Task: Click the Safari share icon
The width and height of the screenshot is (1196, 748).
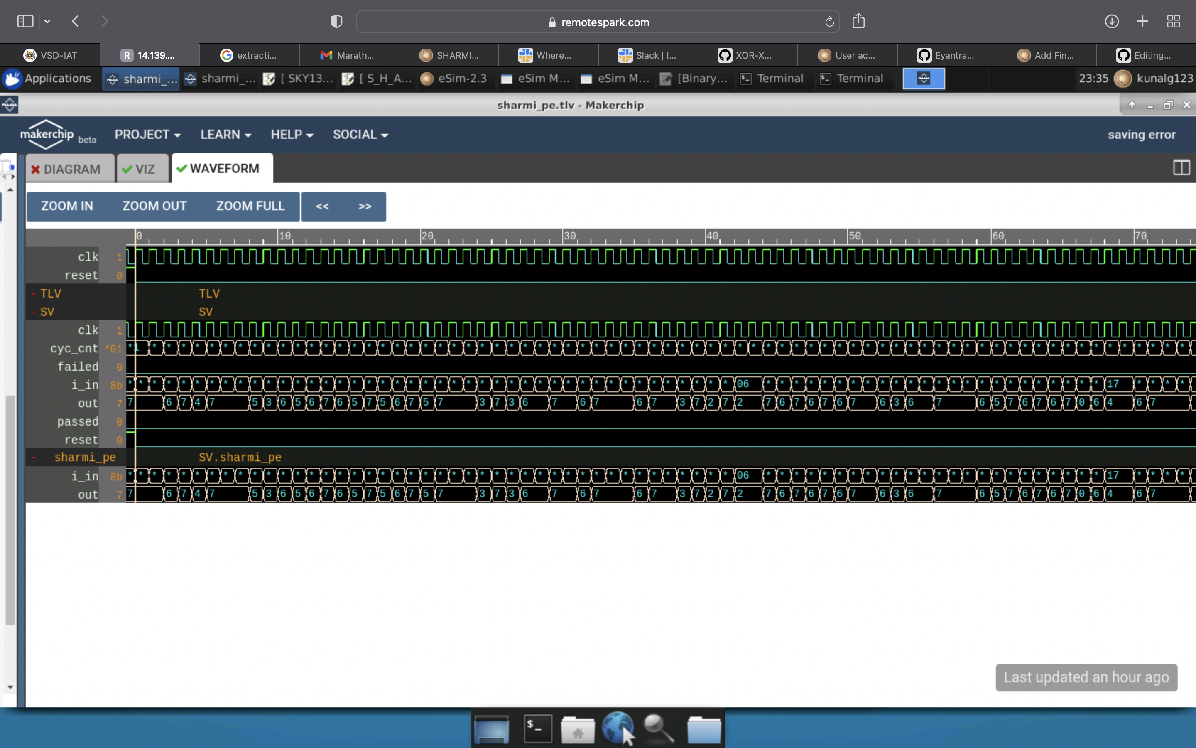Action: 858,21
